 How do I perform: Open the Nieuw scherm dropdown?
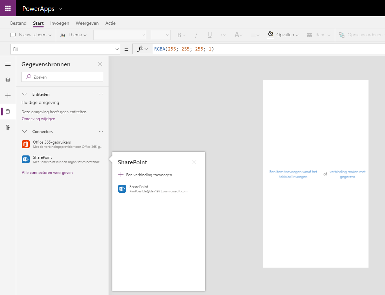[31, 35]
